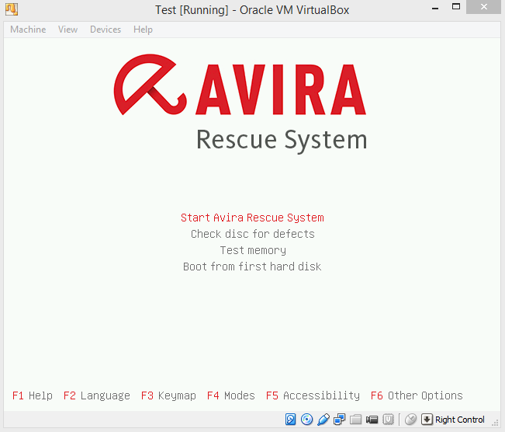Open the network adapters status icon
The height and width of the screenshot is (432, 505).
(340, 420)
